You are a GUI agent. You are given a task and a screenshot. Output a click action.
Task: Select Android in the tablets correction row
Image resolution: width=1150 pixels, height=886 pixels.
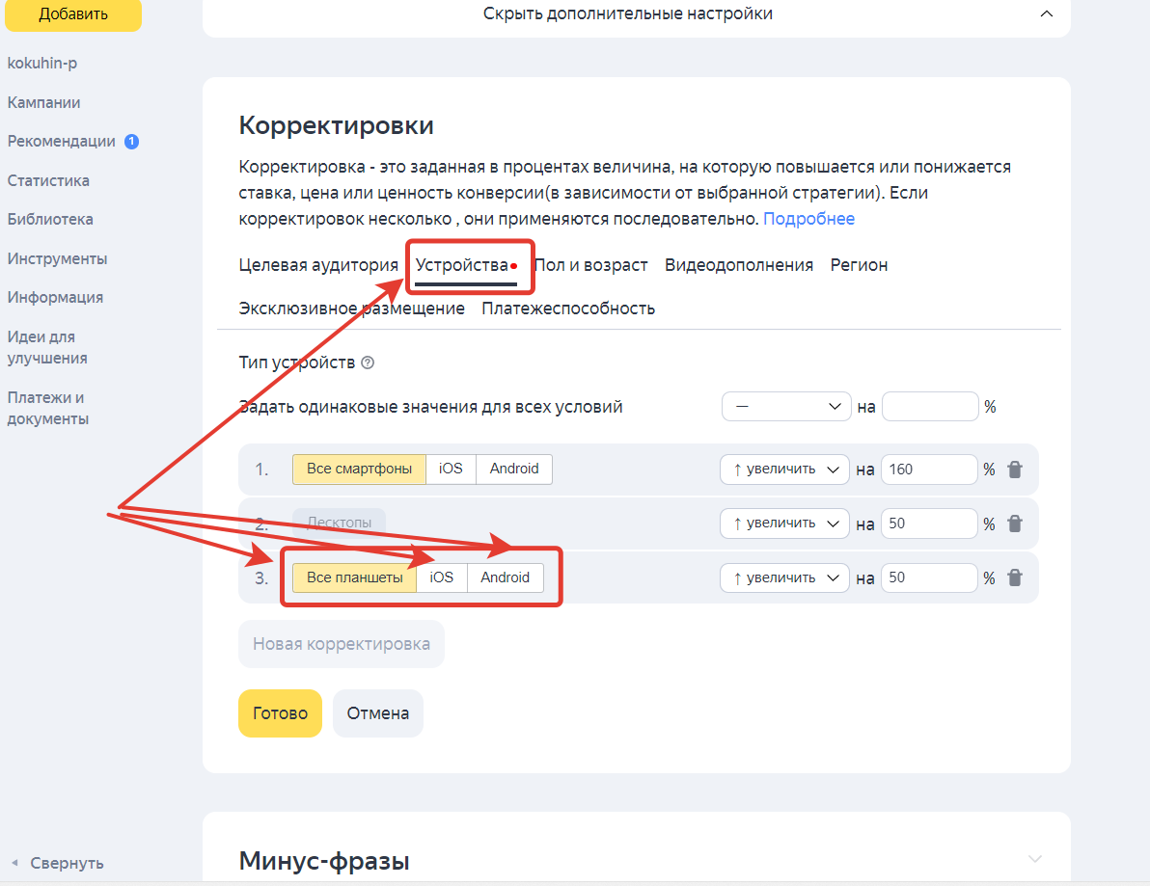(505, 577)
